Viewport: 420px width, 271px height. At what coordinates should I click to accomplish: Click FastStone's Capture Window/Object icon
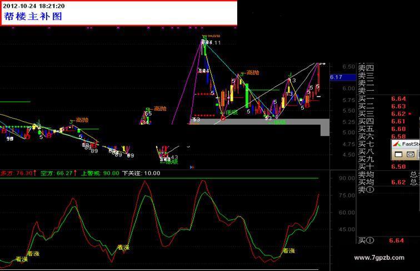(411, 154)
